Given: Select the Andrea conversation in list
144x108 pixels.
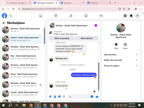Looking at the screenshot, I should coord(22,39).
